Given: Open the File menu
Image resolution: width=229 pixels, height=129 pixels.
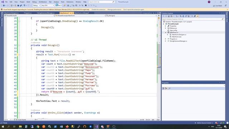Looking at the screenshot, I should pos(6,2).
